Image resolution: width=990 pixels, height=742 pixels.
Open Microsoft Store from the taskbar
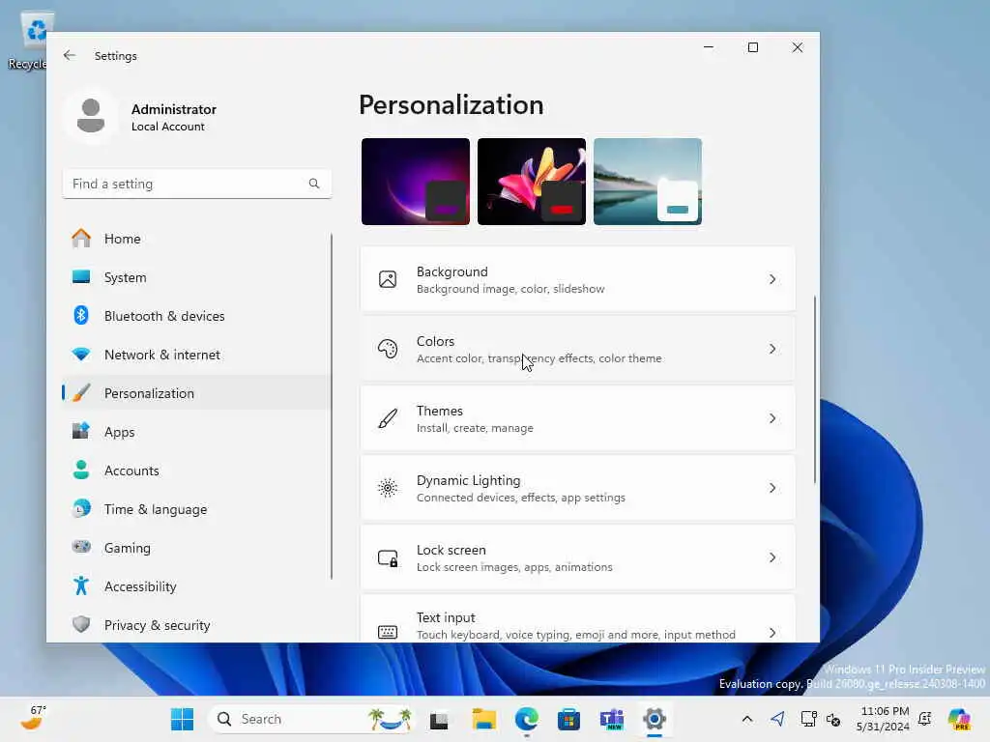coord(568,719)
